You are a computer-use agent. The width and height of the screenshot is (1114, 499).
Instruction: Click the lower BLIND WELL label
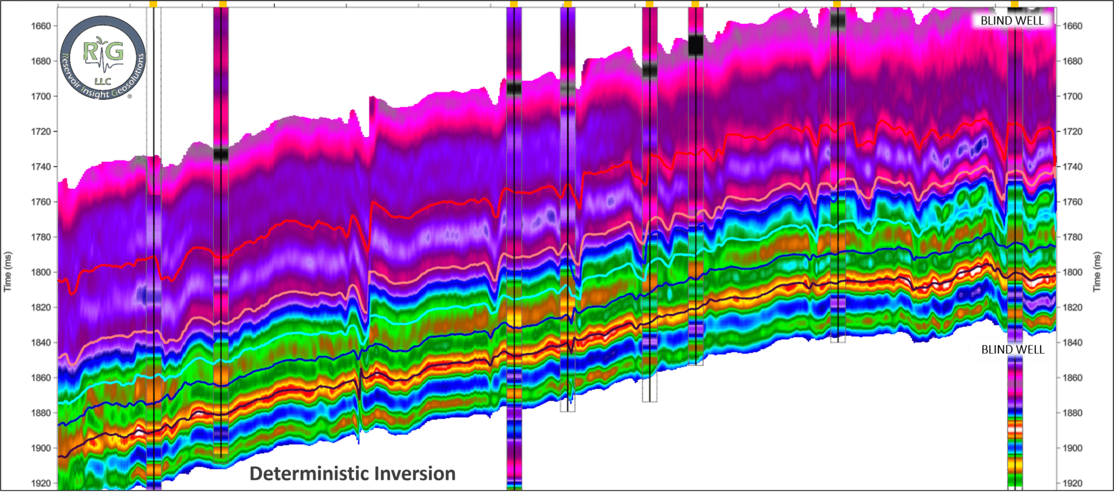[1013, 349]
